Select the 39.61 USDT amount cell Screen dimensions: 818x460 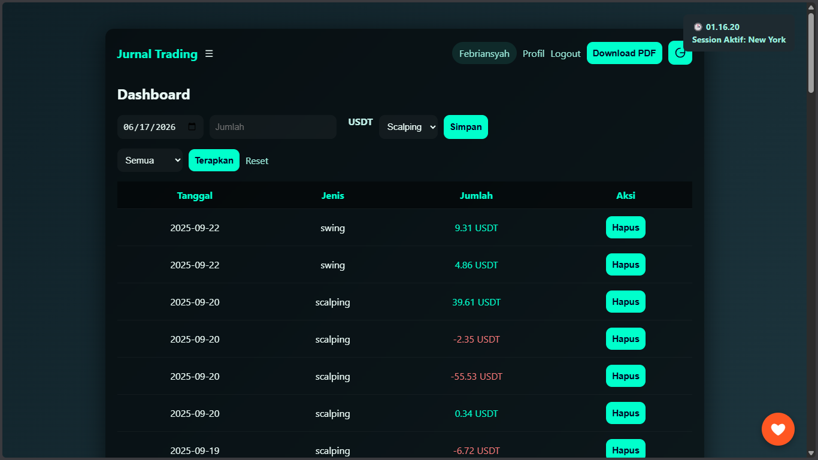click(x=476, y=302)
